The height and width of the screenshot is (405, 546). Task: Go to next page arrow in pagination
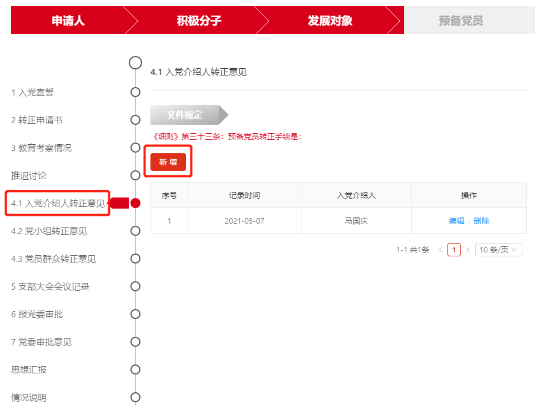pyautogui.click(x=467, y=250)
